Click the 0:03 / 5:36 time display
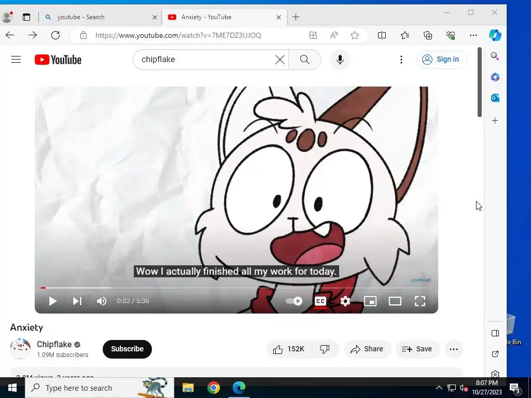This screenshot has width=531, height=398. tap(133, 301)
